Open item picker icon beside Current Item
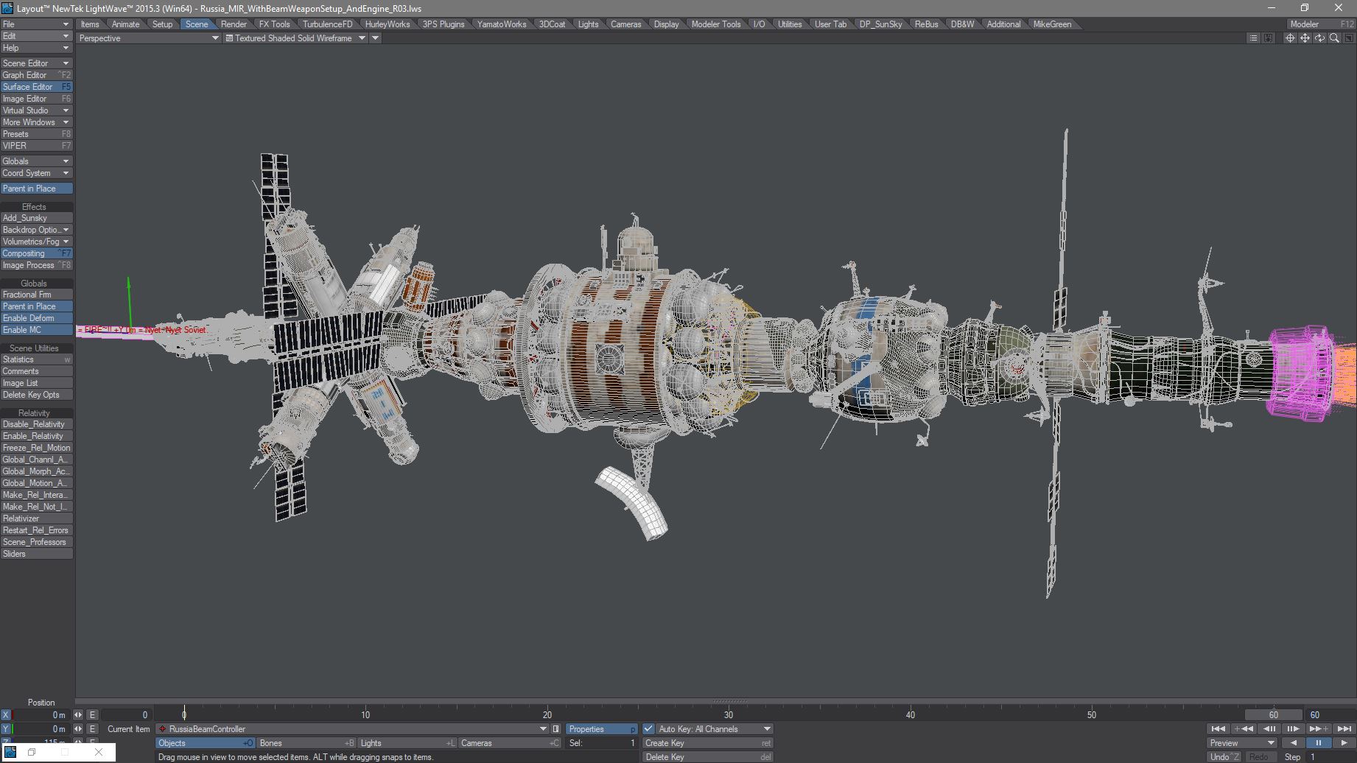The width and height of the screenshot is (1357, 763). point(556,729)
